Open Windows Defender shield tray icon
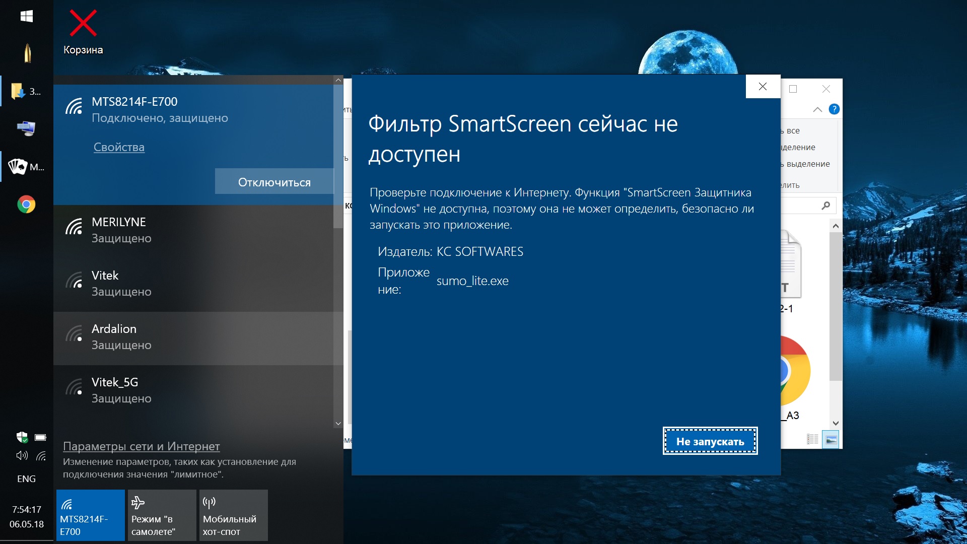Viewport: 967px width, 544px height. tap(22, 437)
